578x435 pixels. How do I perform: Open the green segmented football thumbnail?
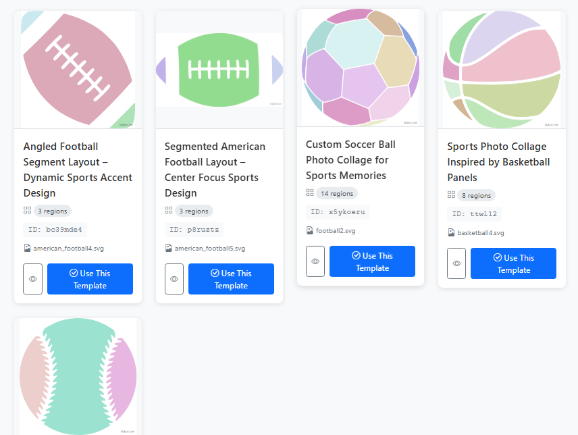[219, 69]
